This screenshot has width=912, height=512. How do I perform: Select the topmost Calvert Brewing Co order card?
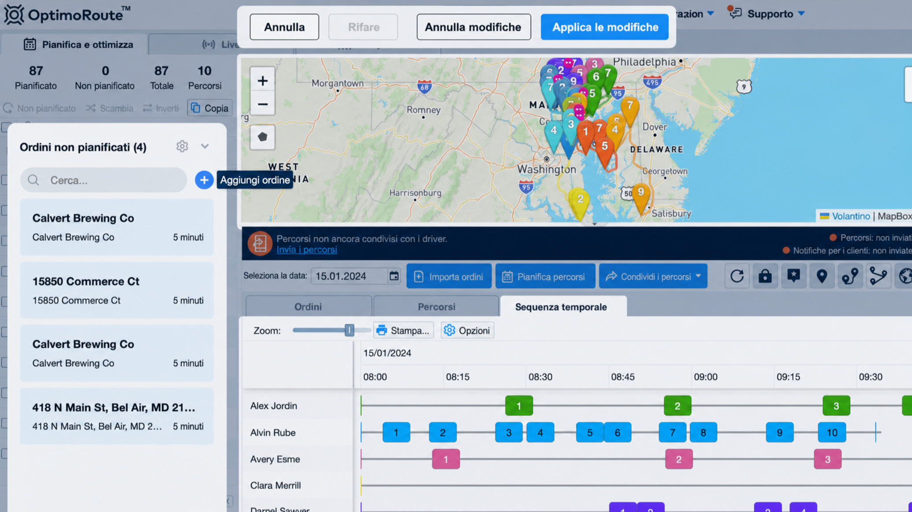coord(117,227)
